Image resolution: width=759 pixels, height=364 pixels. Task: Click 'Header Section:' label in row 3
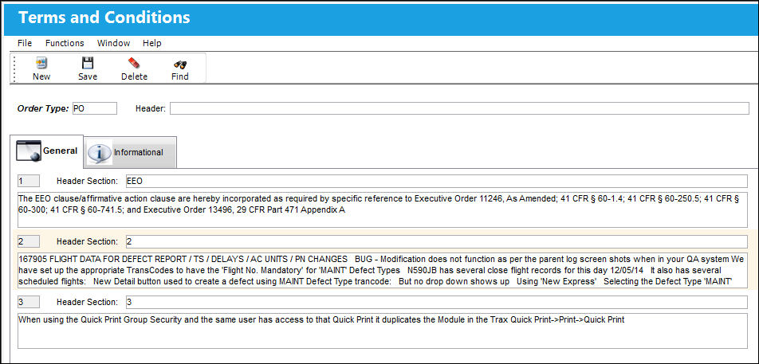(x=87, y=302)
